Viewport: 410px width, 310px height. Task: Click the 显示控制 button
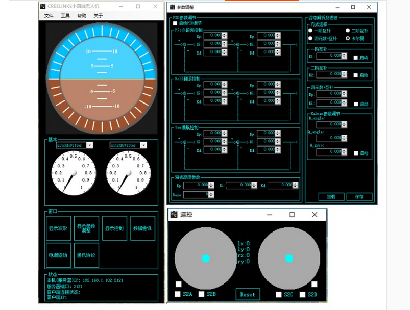(114, 228)
